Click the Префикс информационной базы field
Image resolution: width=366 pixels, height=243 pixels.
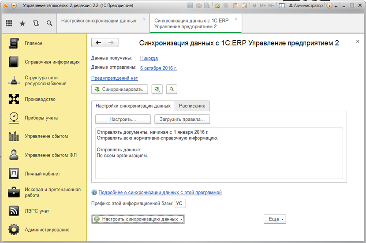(180, 203)
